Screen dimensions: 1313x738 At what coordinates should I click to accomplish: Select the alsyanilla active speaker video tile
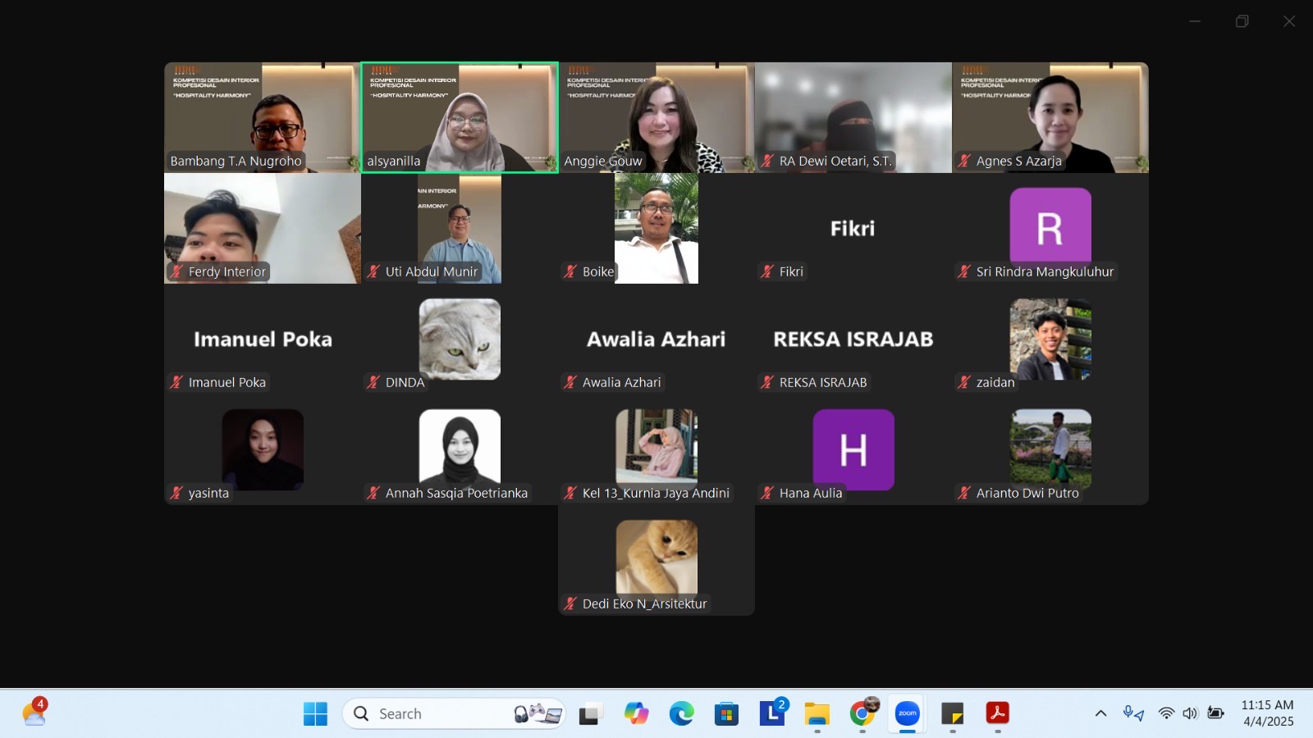coord(460,117)
